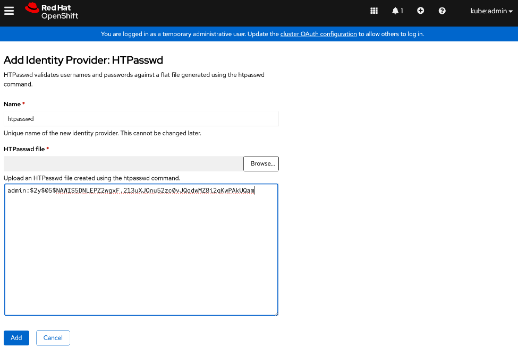Open the cluster OAuth configuration link
Image resolution: width=518 pixels, height=347 pixels.
pyautogui.click(x=318, y=34)
